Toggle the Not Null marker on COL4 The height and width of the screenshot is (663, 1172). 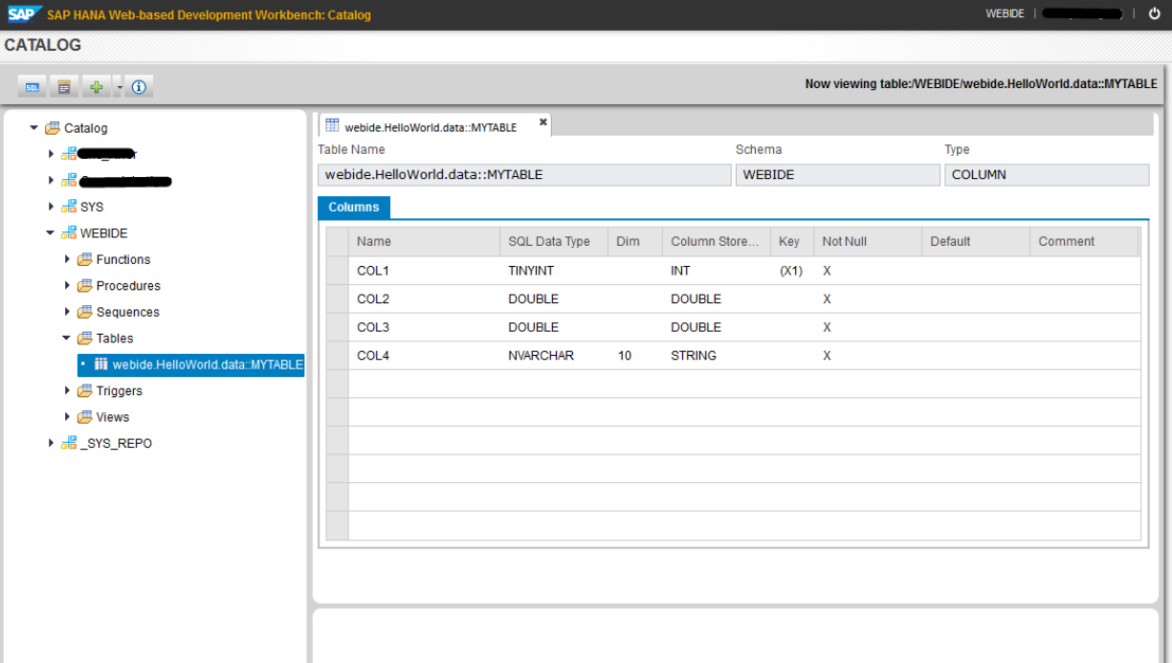point(825,355)
